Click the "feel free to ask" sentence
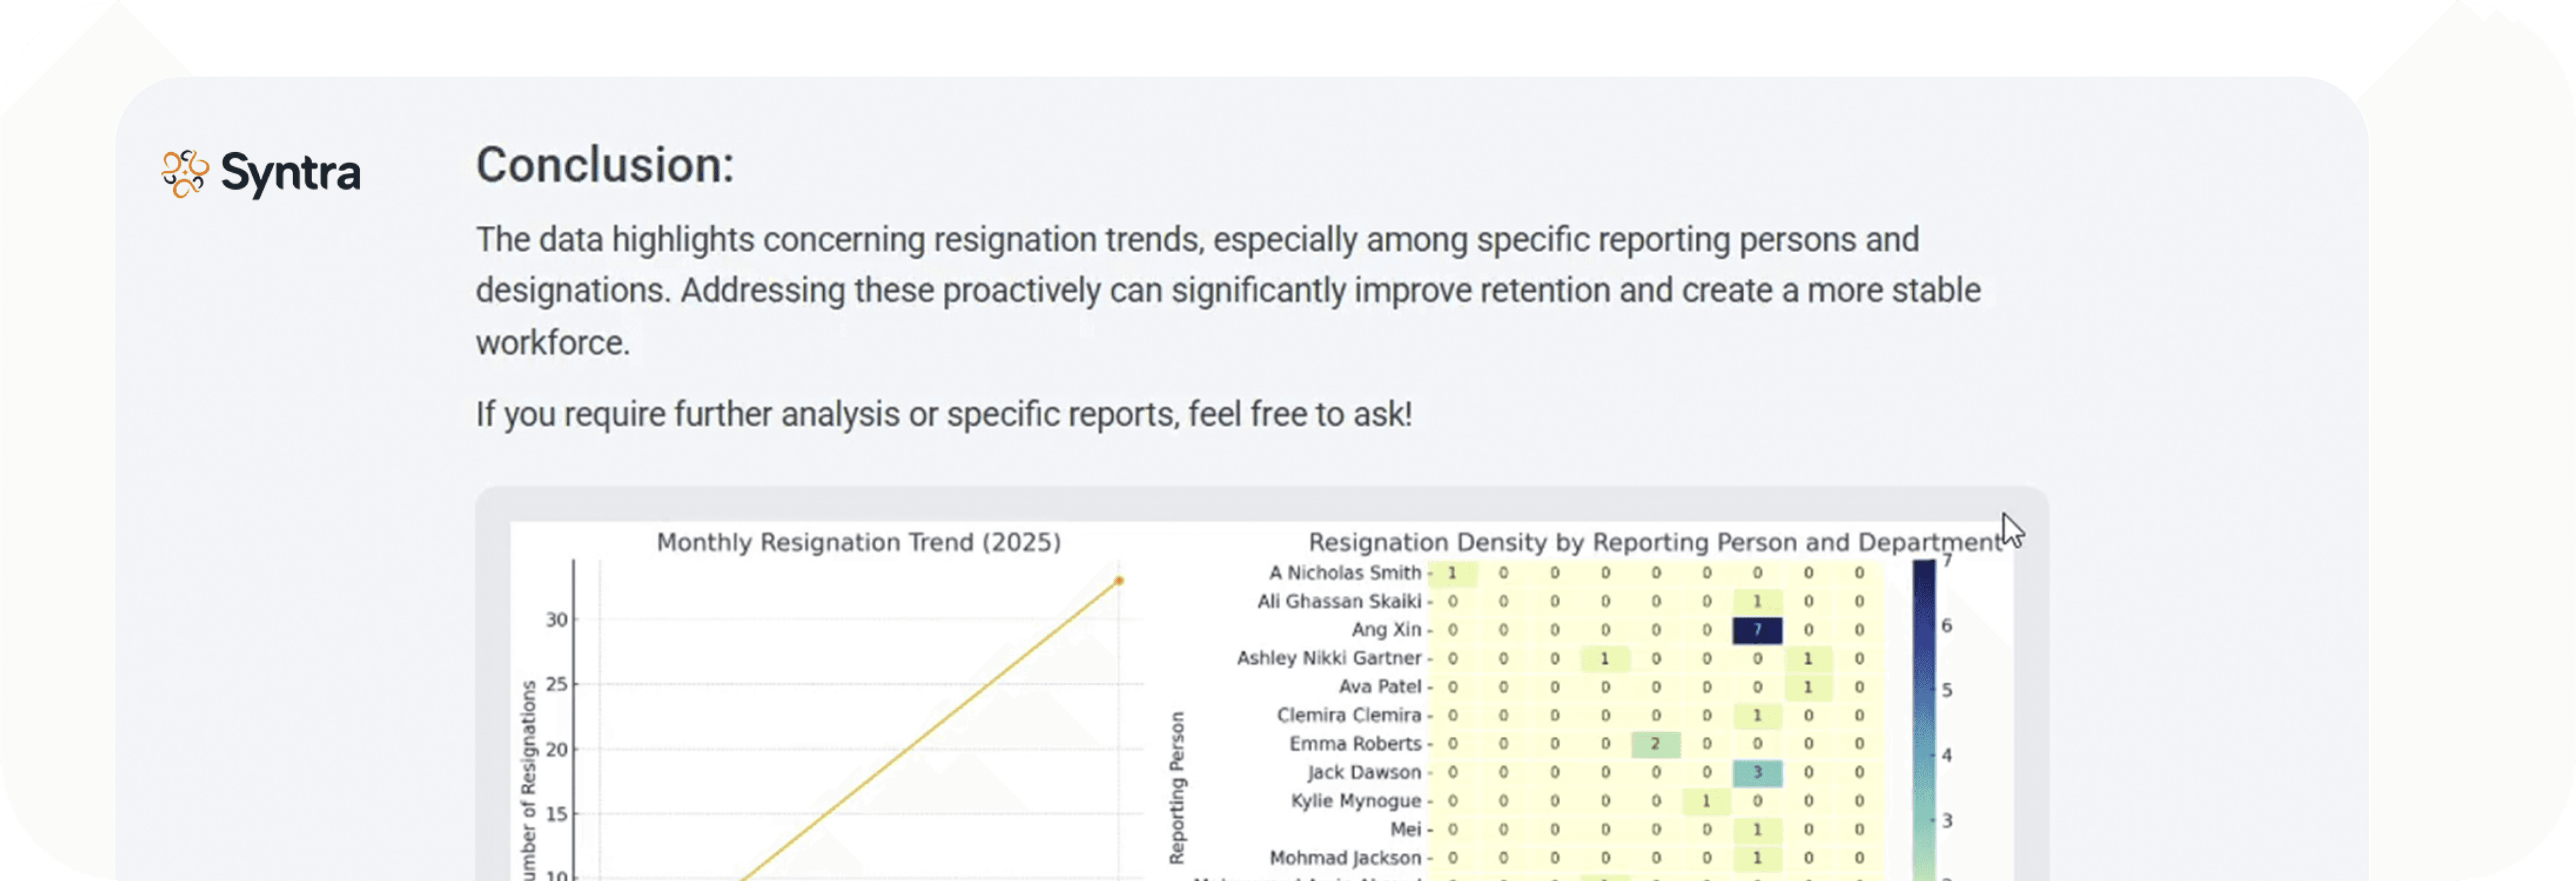Screen dimensions: 2576x881 coord(943,414)
